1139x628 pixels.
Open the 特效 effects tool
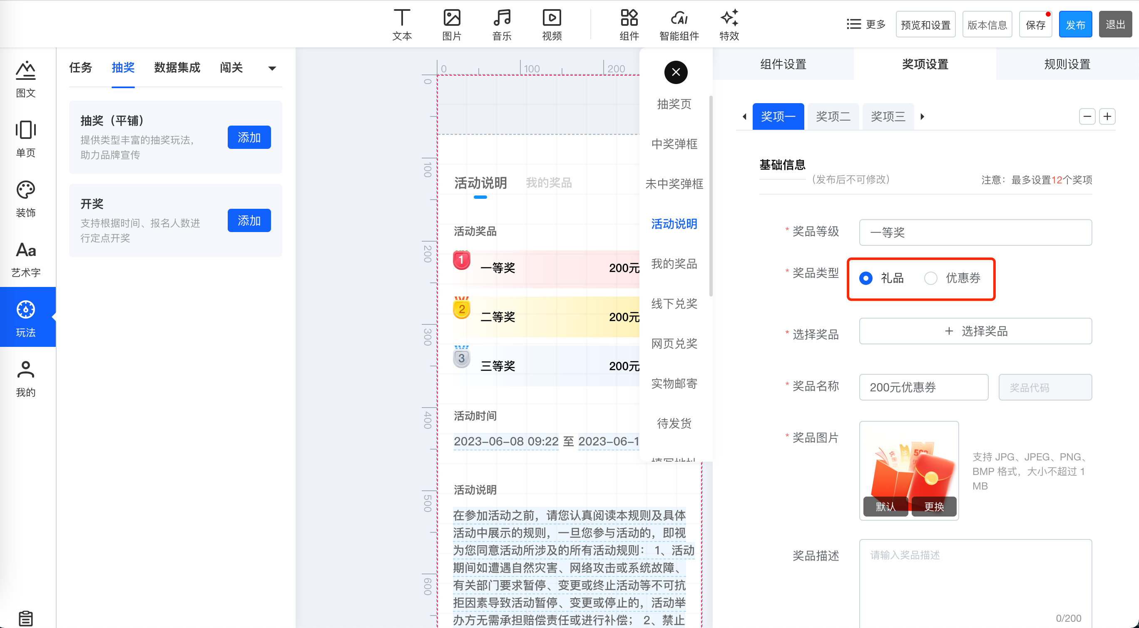click(729, 25)
